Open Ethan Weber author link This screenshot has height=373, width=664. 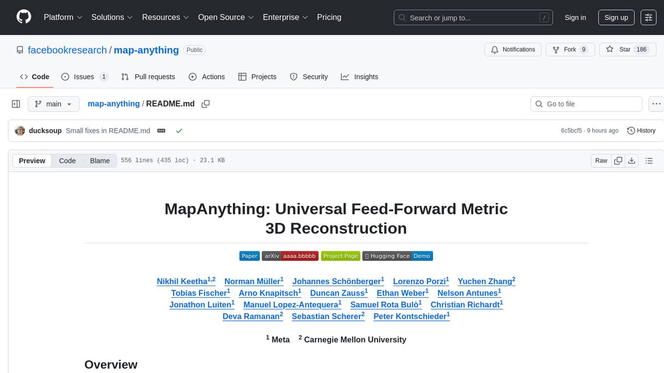403,293
